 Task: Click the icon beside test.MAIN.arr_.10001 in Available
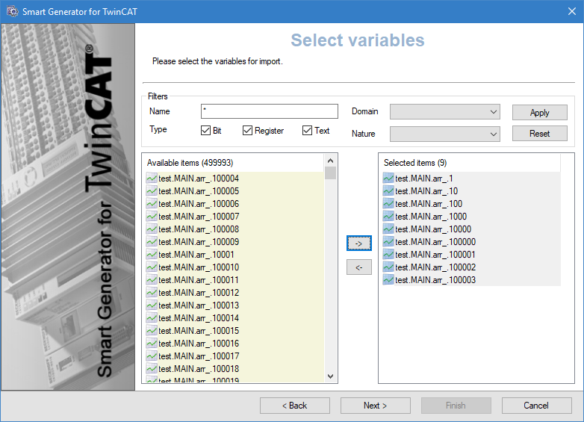152,255
